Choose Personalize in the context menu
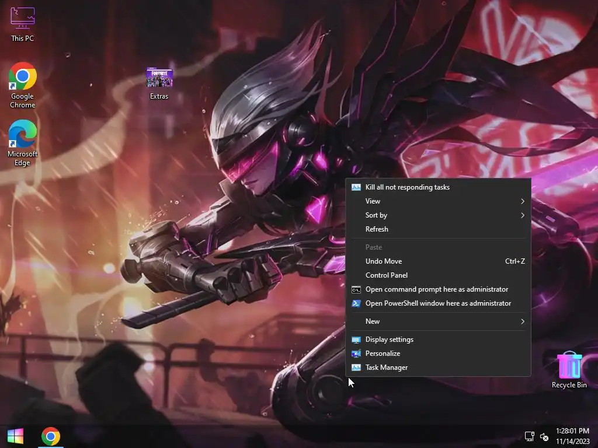Image resolution: width=598 pixels, height=448 pixels. pos(438,353)
